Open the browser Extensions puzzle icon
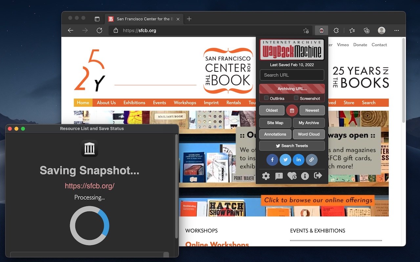This screenshot has height=262, width=420. [336, 30]
